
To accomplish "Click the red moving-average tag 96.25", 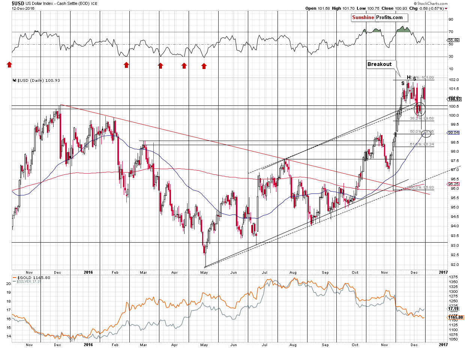I will coord(453,184).
